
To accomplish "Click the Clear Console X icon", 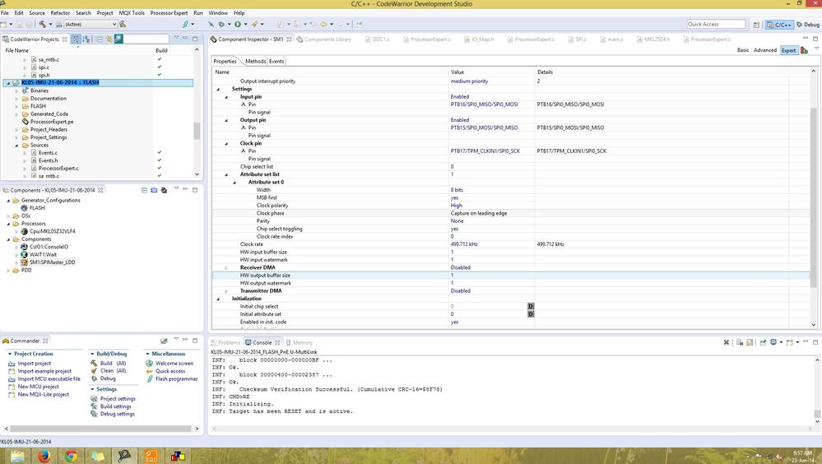I will tap(726, 342).
